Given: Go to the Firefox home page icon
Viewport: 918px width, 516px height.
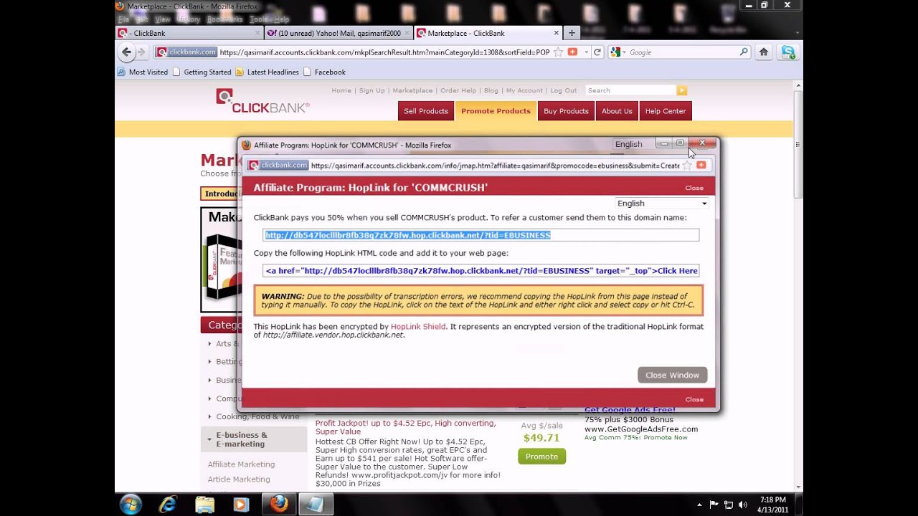Looking at the screenshot, I should (x=764, y=52).
